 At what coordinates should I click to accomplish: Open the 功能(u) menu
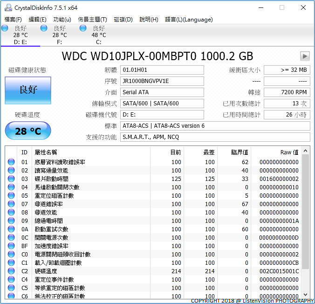(x=62, y=20)
